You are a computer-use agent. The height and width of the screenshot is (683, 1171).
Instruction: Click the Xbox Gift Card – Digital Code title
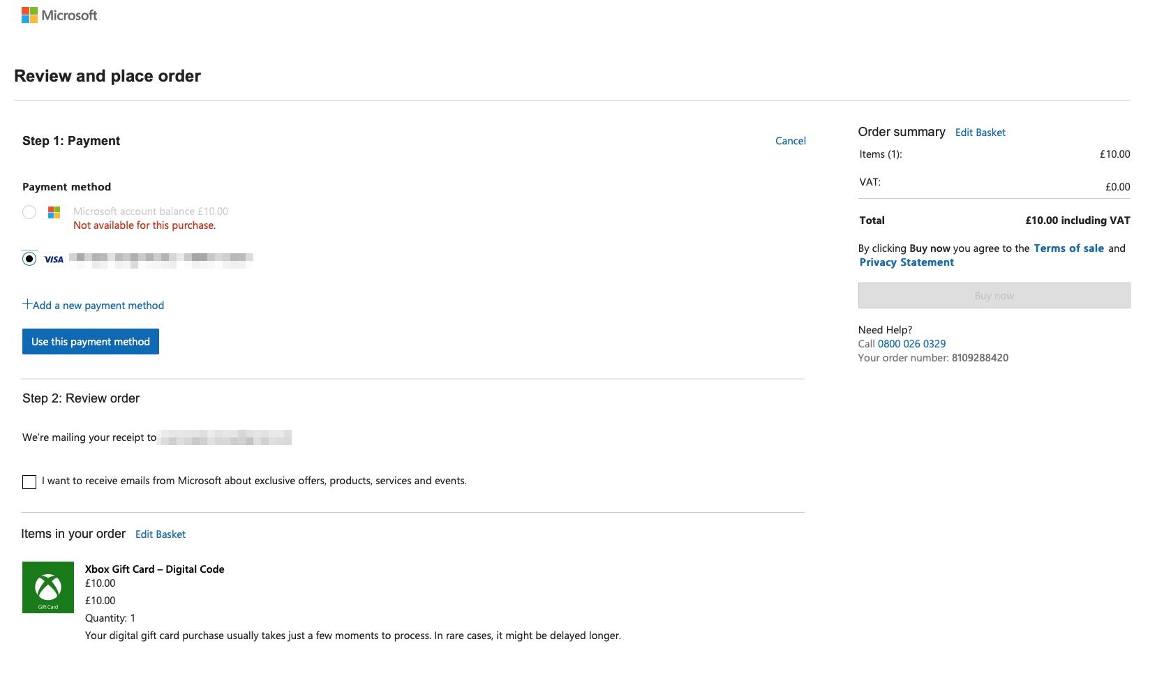[155, 569]
